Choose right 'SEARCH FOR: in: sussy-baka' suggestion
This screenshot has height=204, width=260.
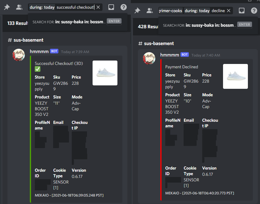click(x=208, y=25)
